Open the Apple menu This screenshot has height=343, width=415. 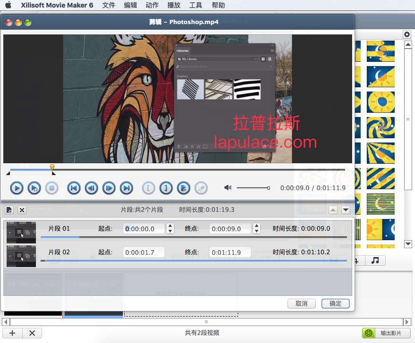tap(8, 5)
